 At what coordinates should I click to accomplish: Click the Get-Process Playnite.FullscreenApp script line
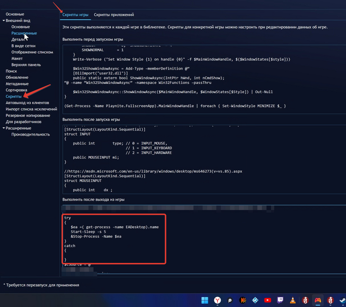pyautogui.click(x=175, y=106)
